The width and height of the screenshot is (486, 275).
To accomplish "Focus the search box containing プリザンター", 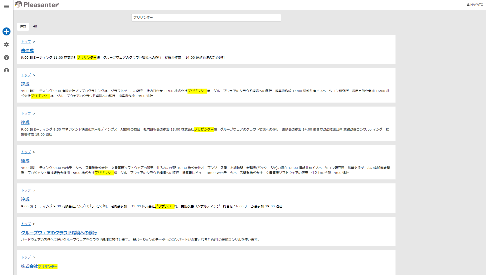I will (x=206, y=18).
